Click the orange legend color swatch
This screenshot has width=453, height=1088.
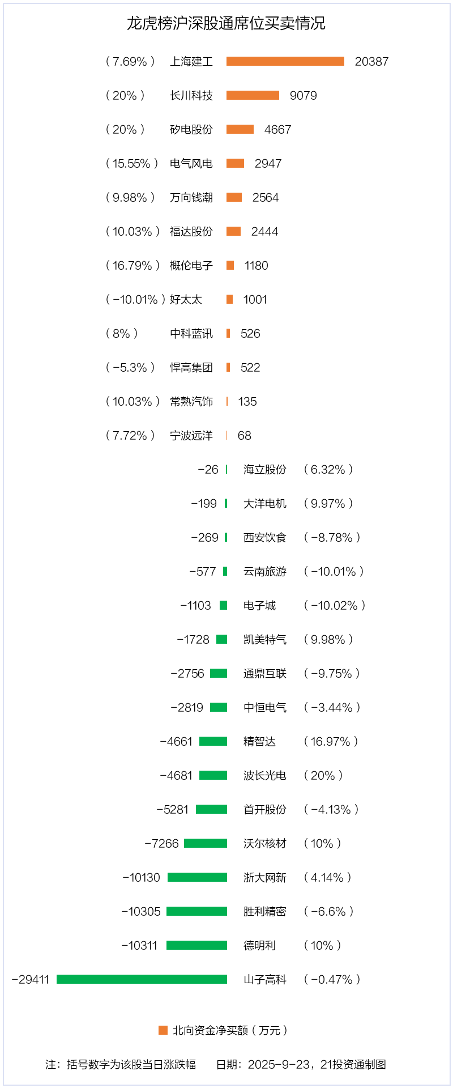[x=163, y=1030]
